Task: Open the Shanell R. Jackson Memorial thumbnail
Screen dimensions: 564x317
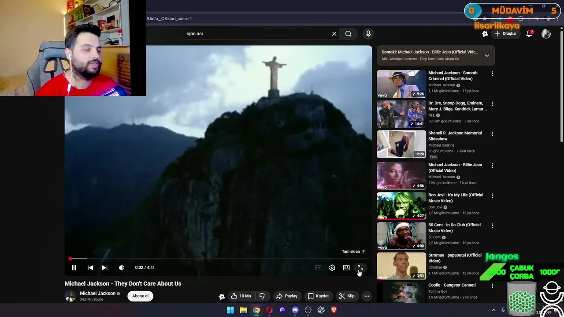Action: click(x=401, y=144)
